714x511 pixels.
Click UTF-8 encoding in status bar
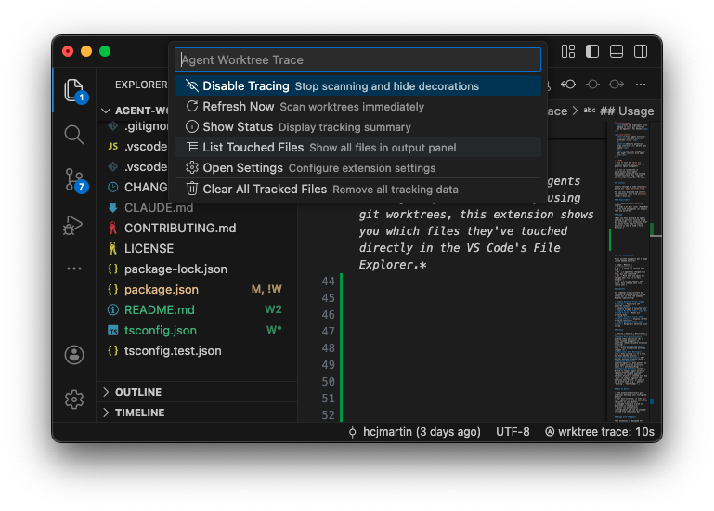click(x=513, y=432)
